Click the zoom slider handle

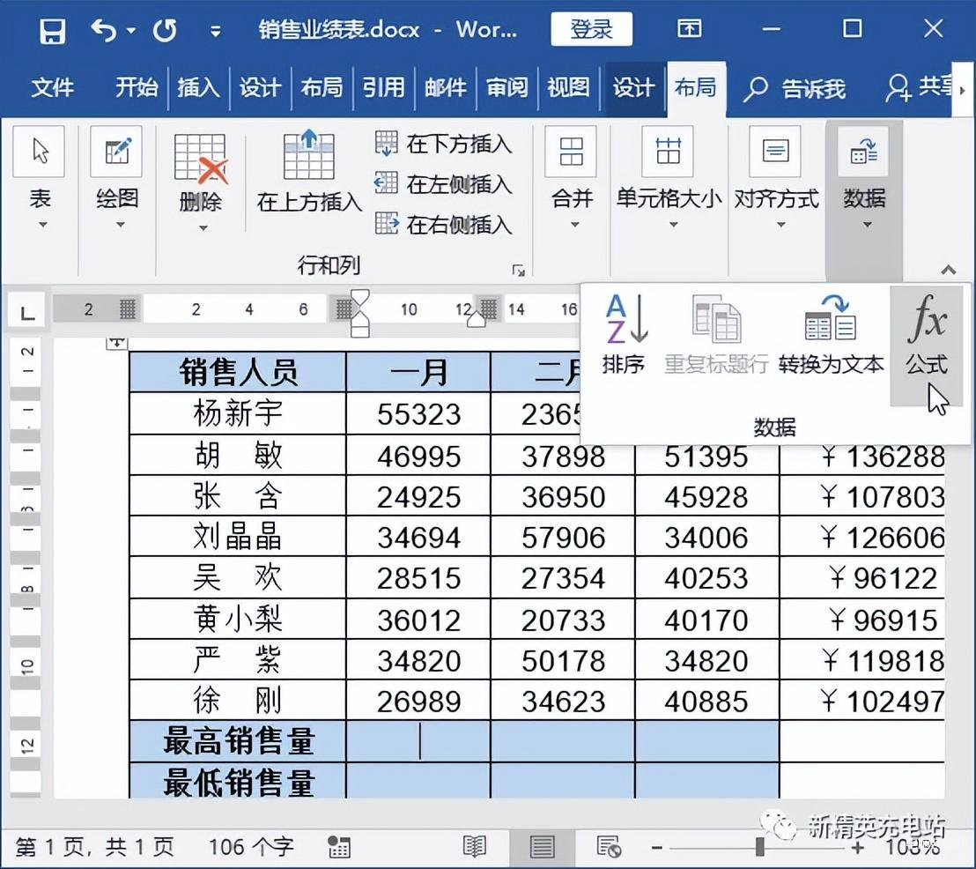click(759, 847)
